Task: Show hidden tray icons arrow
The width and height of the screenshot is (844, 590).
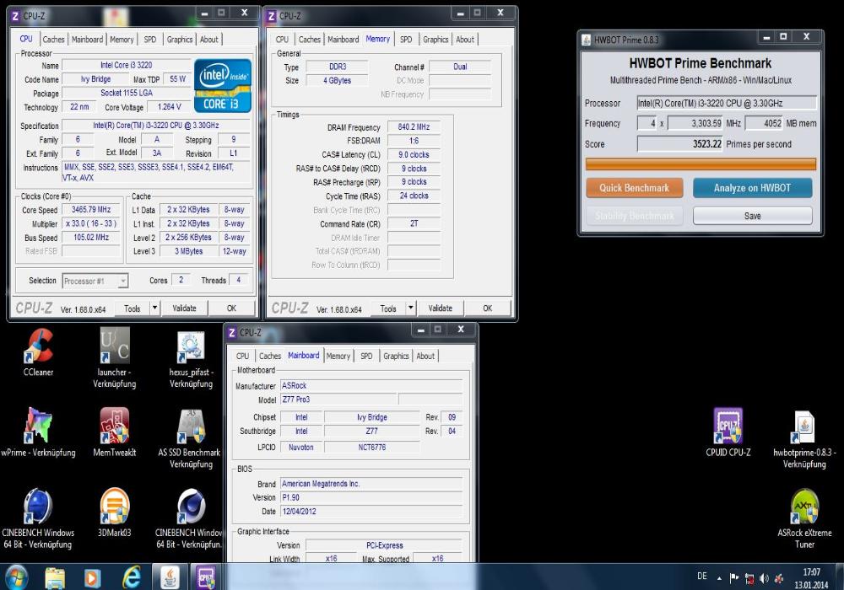Action: coord(719,579)
